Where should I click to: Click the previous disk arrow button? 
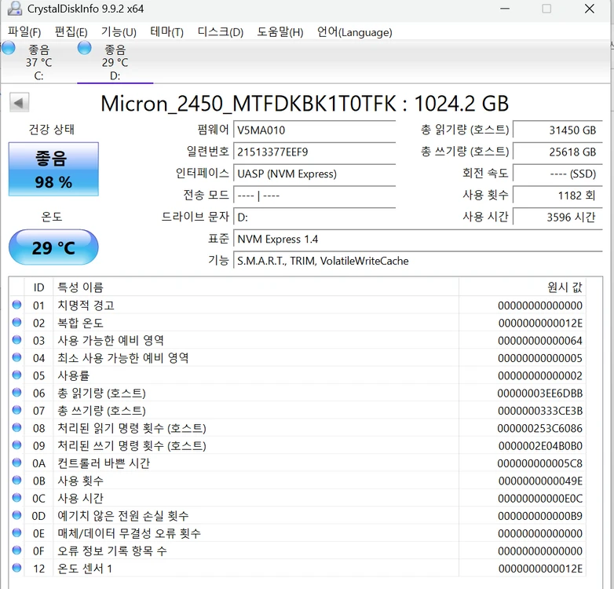pos(19,103)
